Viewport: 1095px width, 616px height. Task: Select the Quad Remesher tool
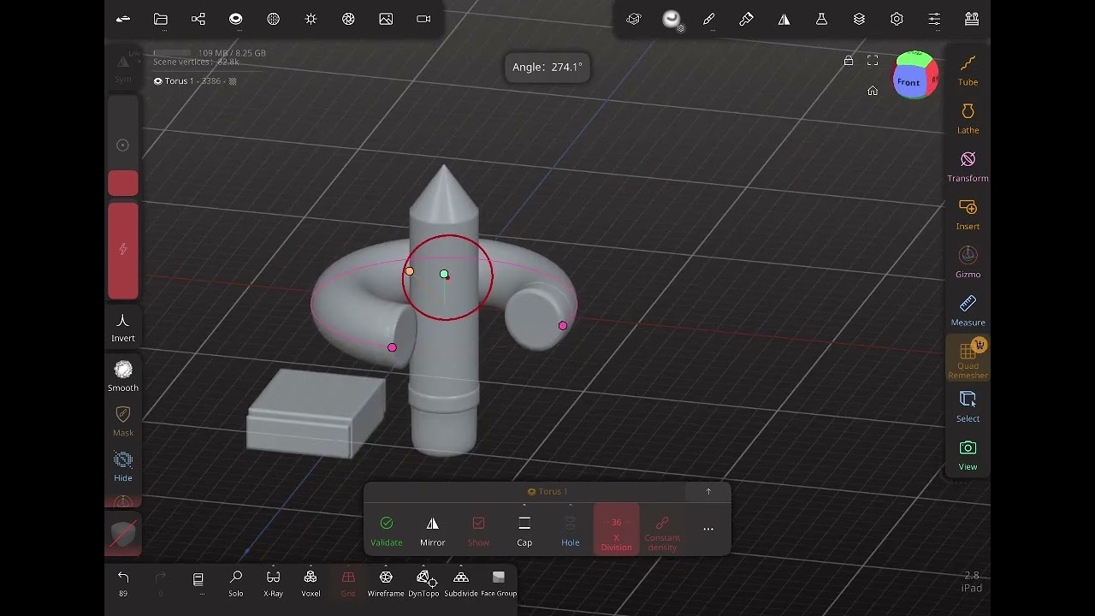968,358
